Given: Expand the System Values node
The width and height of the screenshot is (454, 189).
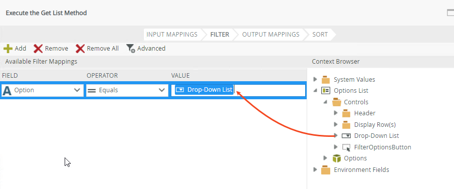Looking at the screenshot, I should point(315,79).
